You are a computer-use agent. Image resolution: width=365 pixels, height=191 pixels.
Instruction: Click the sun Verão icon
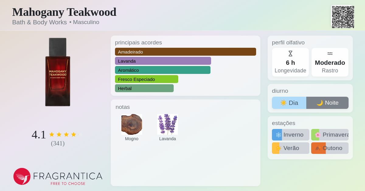coord(278,148)
